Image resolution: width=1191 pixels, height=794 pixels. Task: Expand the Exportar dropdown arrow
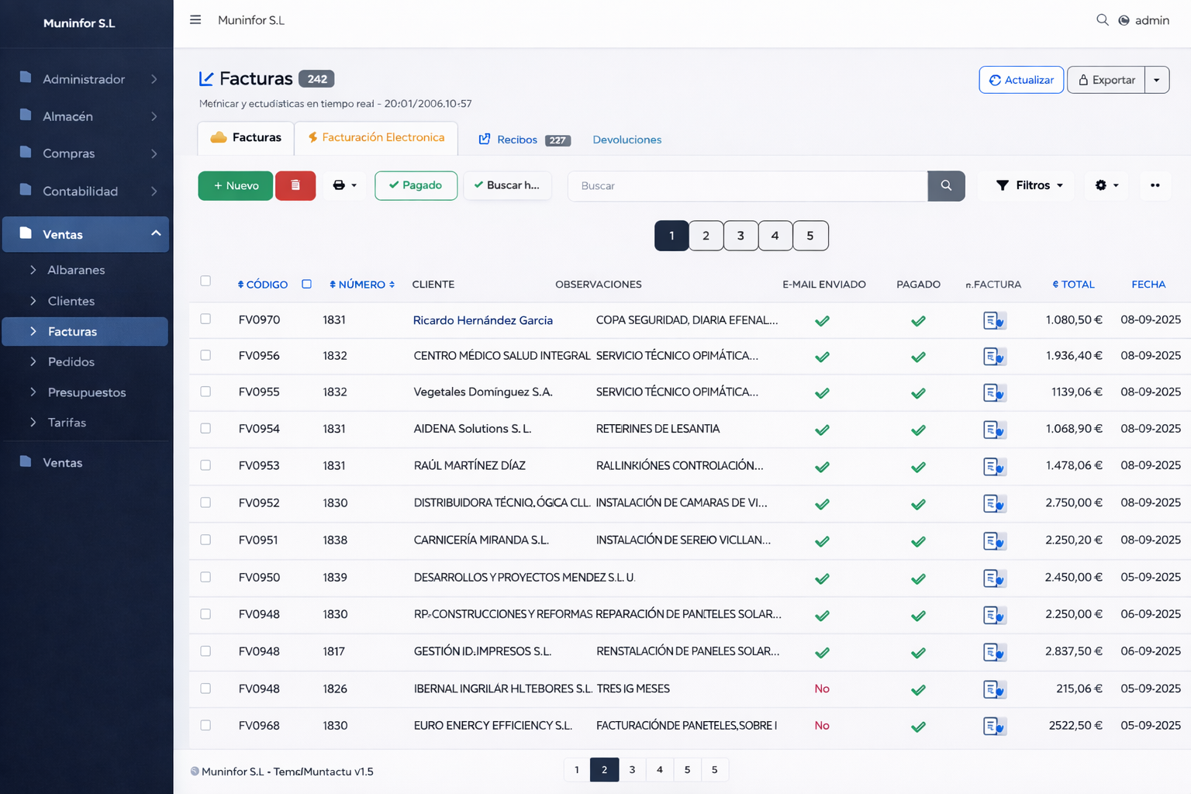tap(1156, 80)
